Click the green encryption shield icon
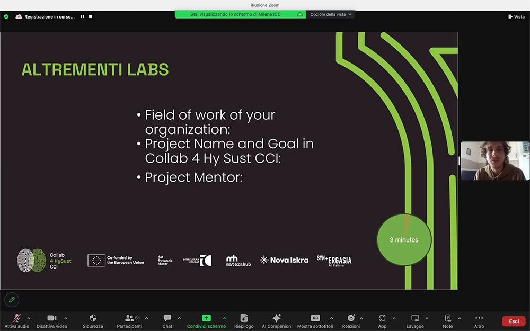The image size is (530, 331). tap(6, 16)
